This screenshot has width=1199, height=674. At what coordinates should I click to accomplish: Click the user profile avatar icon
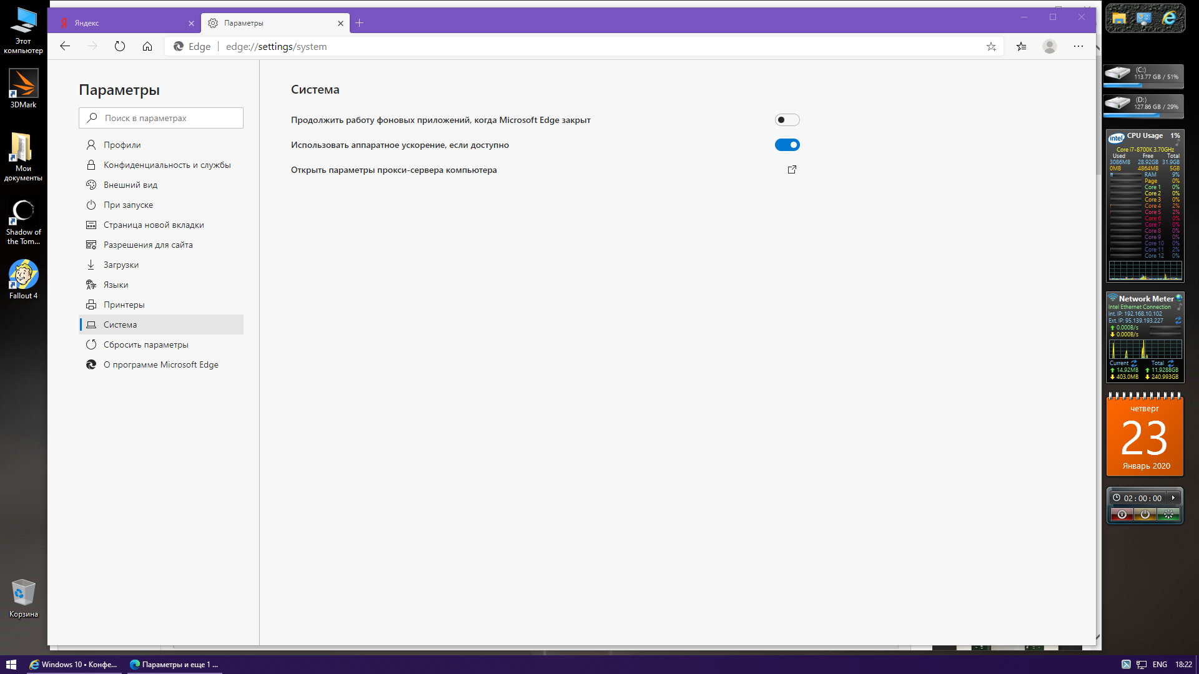point(1050,46)
